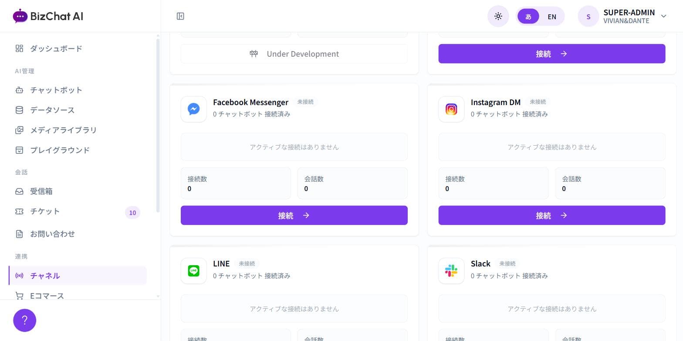Open ダッシュボード in sidebar
Image resolution: width=683 pixels, height=341 pixels.
[x=78, y=48]
